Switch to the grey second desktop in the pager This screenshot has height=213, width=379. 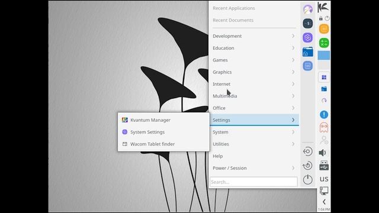click(324, 64)
